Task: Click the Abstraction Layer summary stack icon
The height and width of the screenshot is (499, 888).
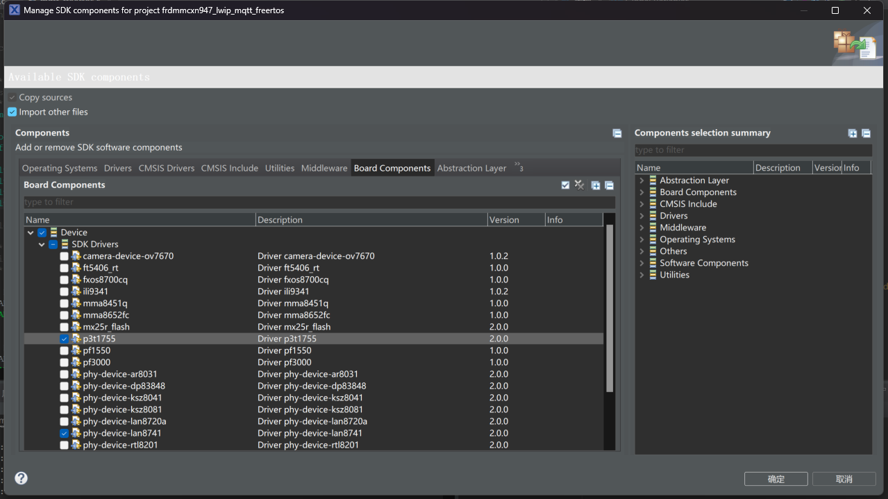Action: click(x=653, y=180)
